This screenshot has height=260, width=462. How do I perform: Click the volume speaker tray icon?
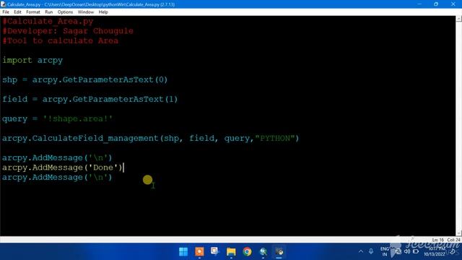407,251
